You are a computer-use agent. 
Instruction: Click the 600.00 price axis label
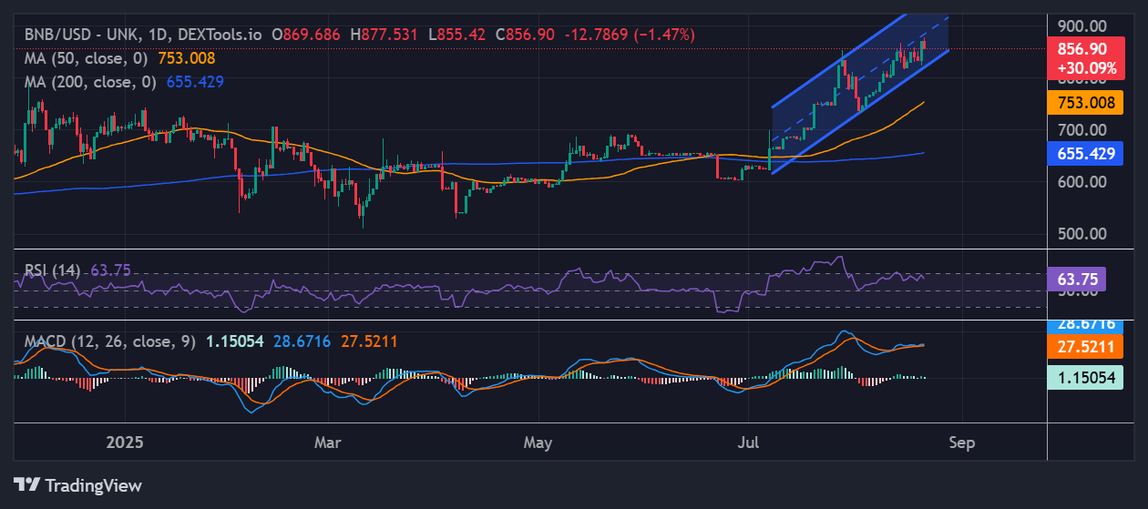1081,181
